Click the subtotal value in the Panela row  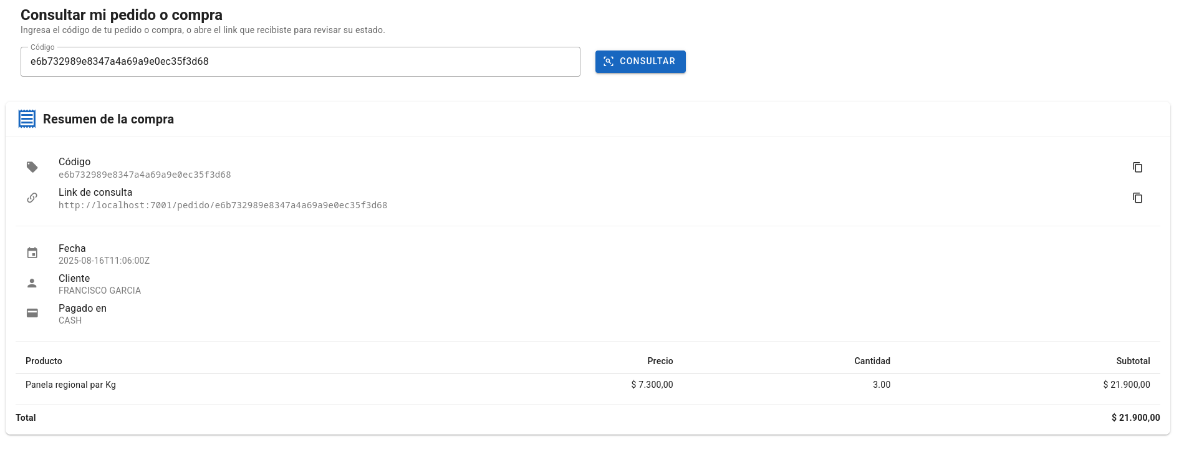1126,385
